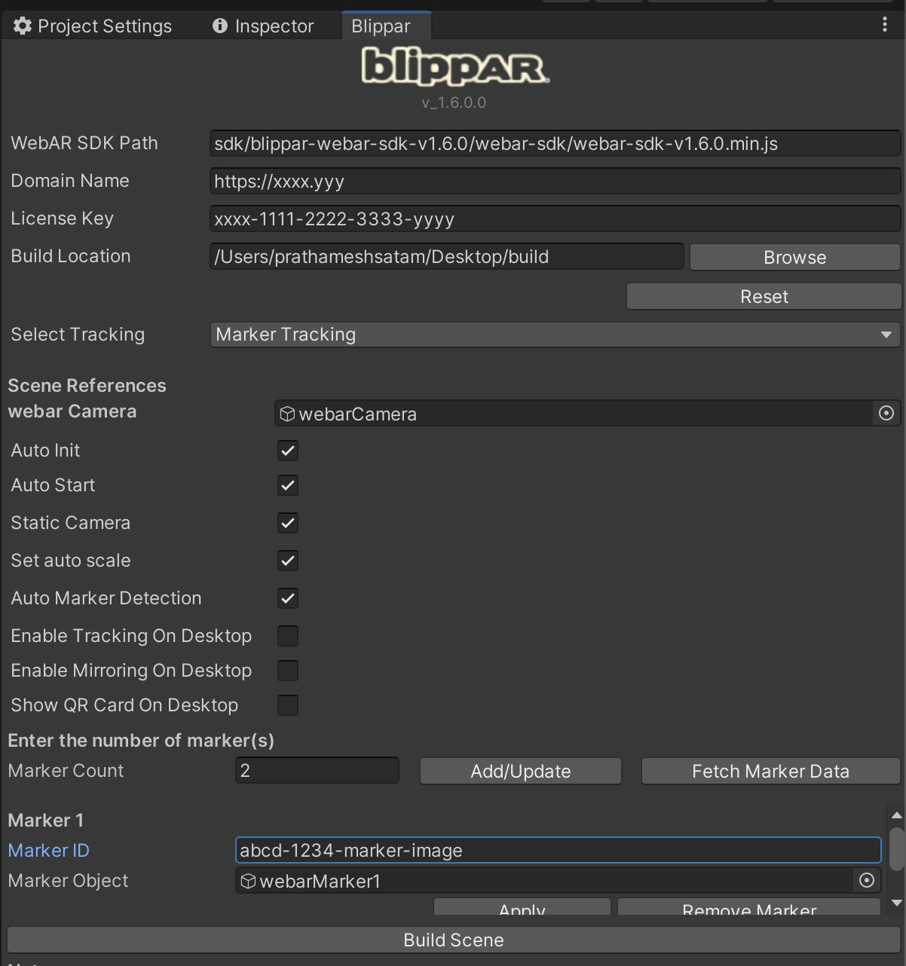906x966 pixels.
Task: Click into the License Key field
Action: point(555,219)
